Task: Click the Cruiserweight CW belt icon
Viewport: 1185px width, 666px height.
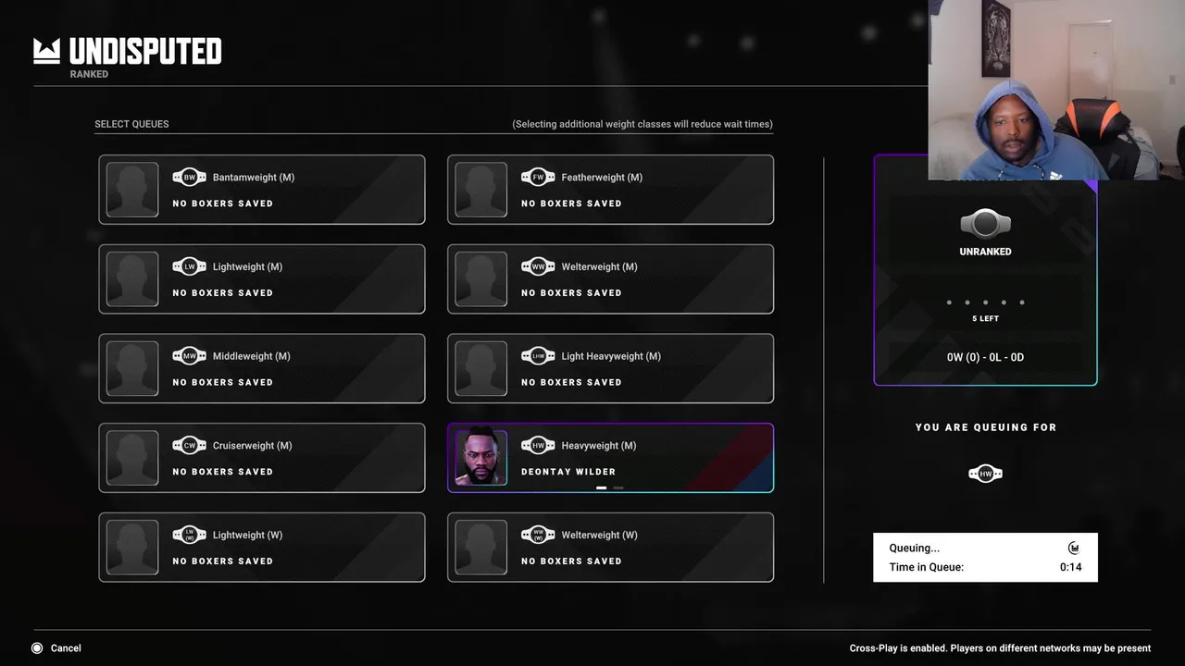Action: [x=189, y=445]
